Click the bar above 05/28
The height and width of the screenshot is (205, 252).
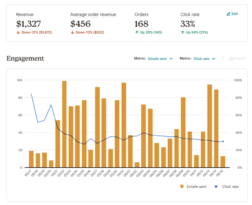point(104,133)
